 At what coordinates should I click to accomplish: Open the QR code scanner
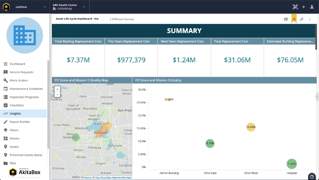[295, 7]
